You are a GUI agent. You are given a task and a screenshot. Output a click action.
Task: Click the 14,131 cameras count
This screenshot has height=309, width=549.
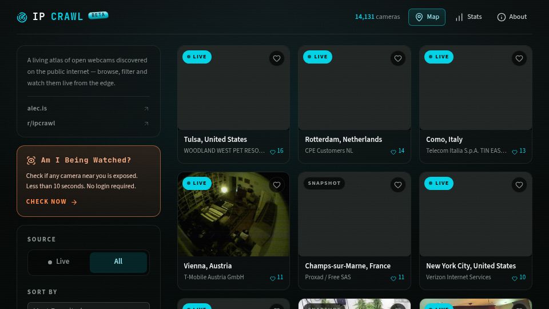tap(377, 17)
